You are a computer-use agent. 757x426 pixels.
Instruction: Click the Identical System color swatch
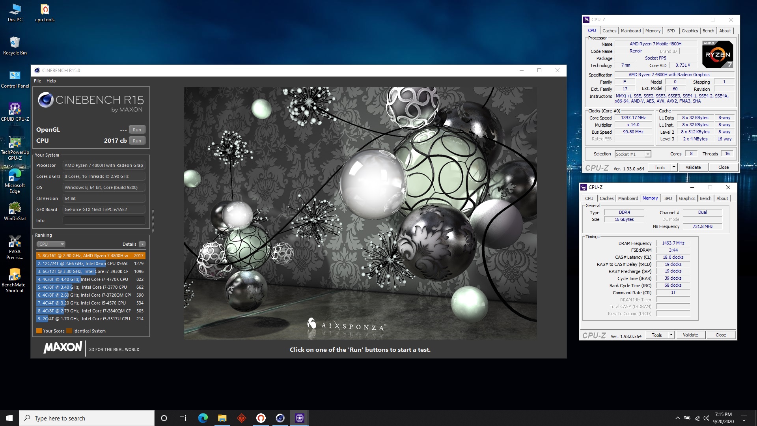pos(69,331)
